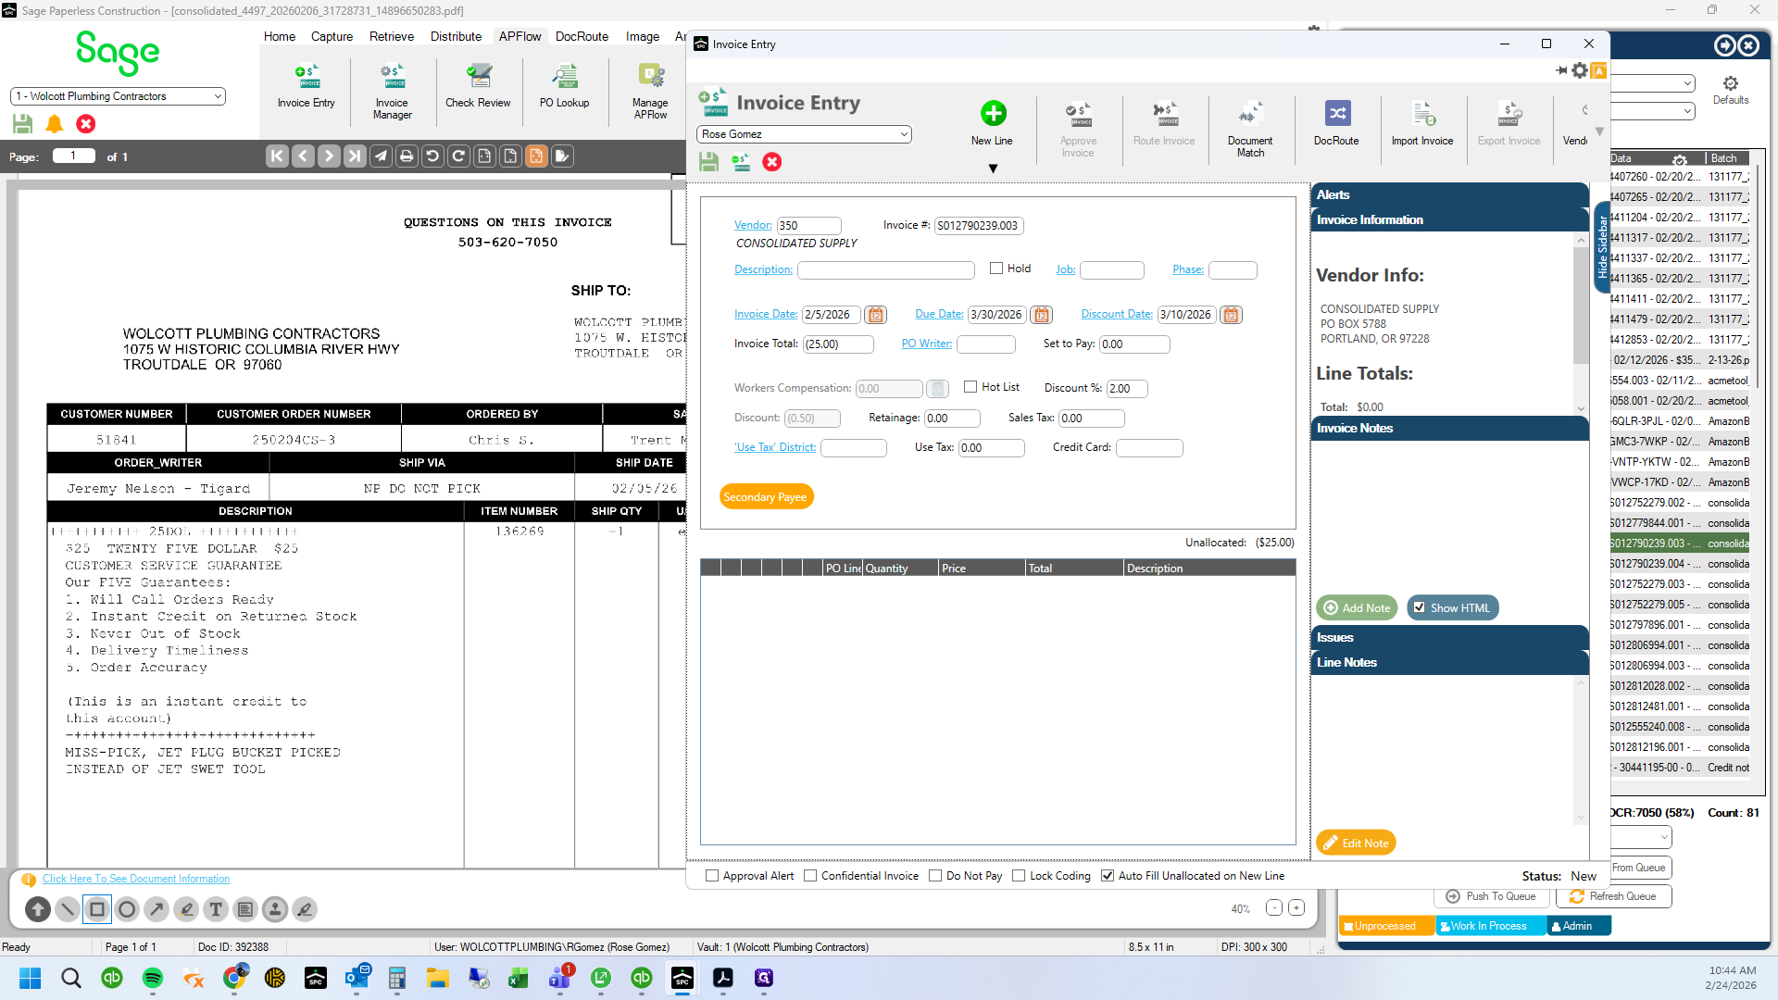Image resolution: width=1778 pixels, height=1000 pixels.
Task: Select the rectangle annotation tool
Action: coord(97,909)
